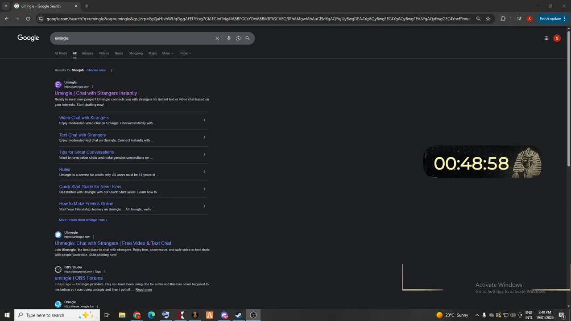
Task: Start voice search with microphone icon
Action: pyautogui.click(x=229, y=38)
